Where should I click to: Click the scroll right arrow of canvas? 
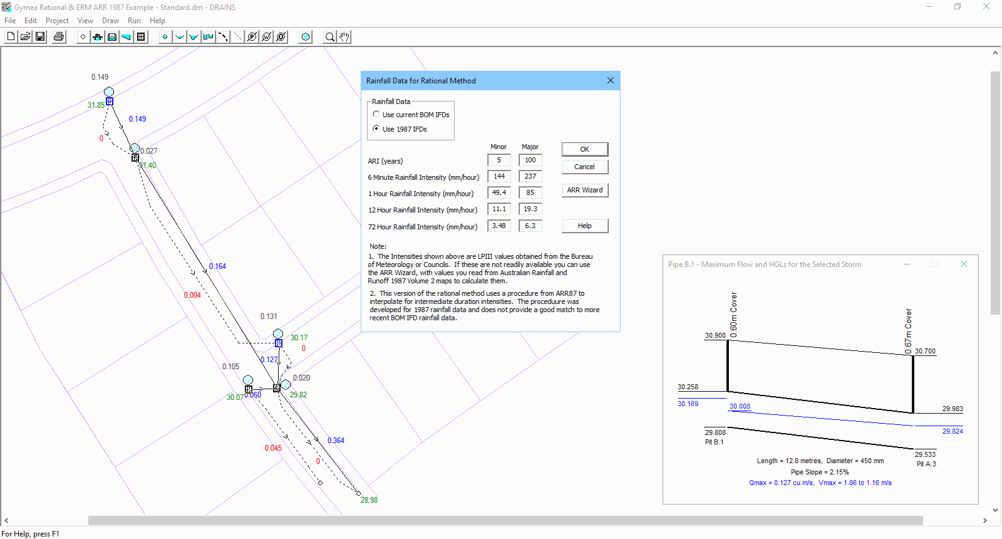click(x=984, y=520)
